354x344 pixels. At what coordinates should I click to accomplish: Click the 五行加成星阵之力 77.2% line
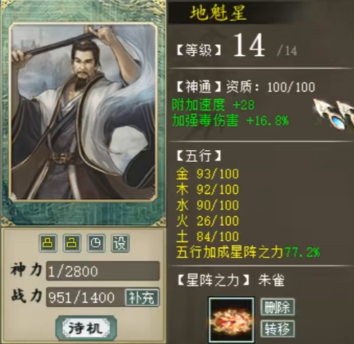pyautogui.click(x=248, y=252)
